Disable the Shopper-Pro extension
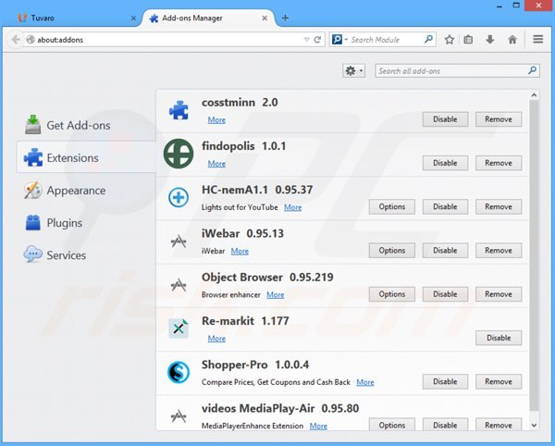 445,381
